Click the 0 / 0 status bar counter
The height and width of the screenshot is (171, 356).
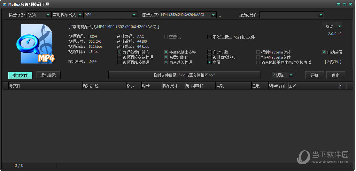(19, 166)
